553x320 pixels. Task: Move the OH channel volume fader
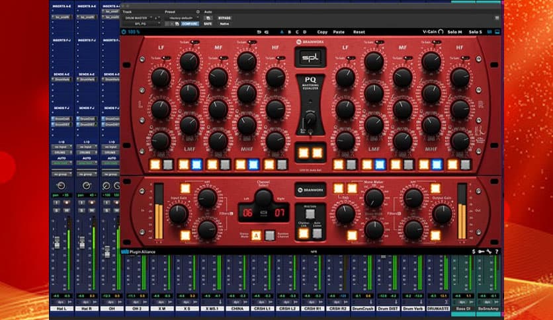coord(107,251)
